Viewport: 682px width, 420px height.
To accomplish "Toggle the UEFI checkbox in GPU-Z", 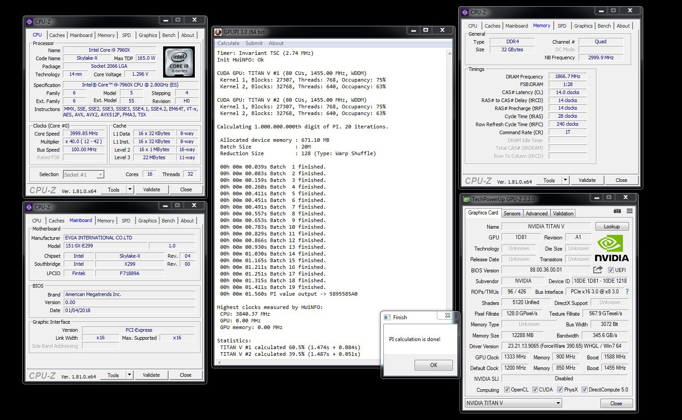I will pos(611,270).
